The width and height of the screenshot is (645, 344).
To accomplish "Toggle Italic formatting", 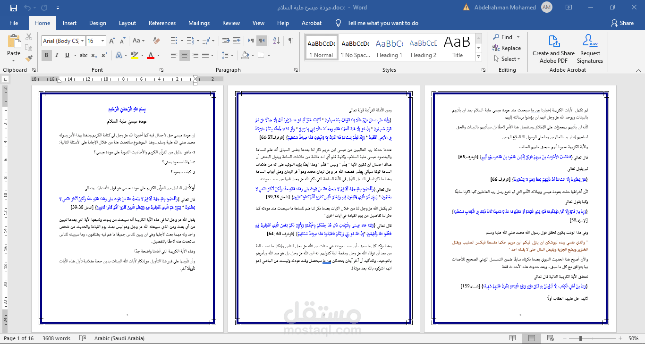I will [x=57, y=55].
